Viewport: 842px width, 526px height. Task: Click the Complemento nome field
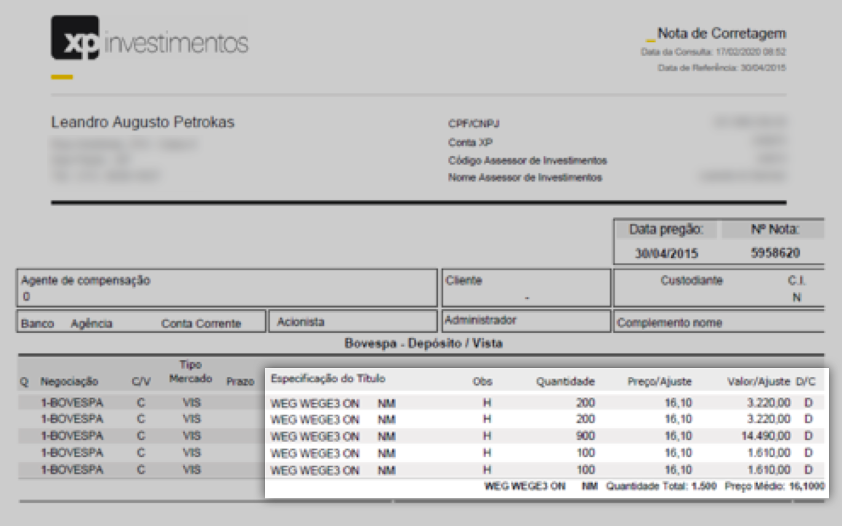point(669,323)
